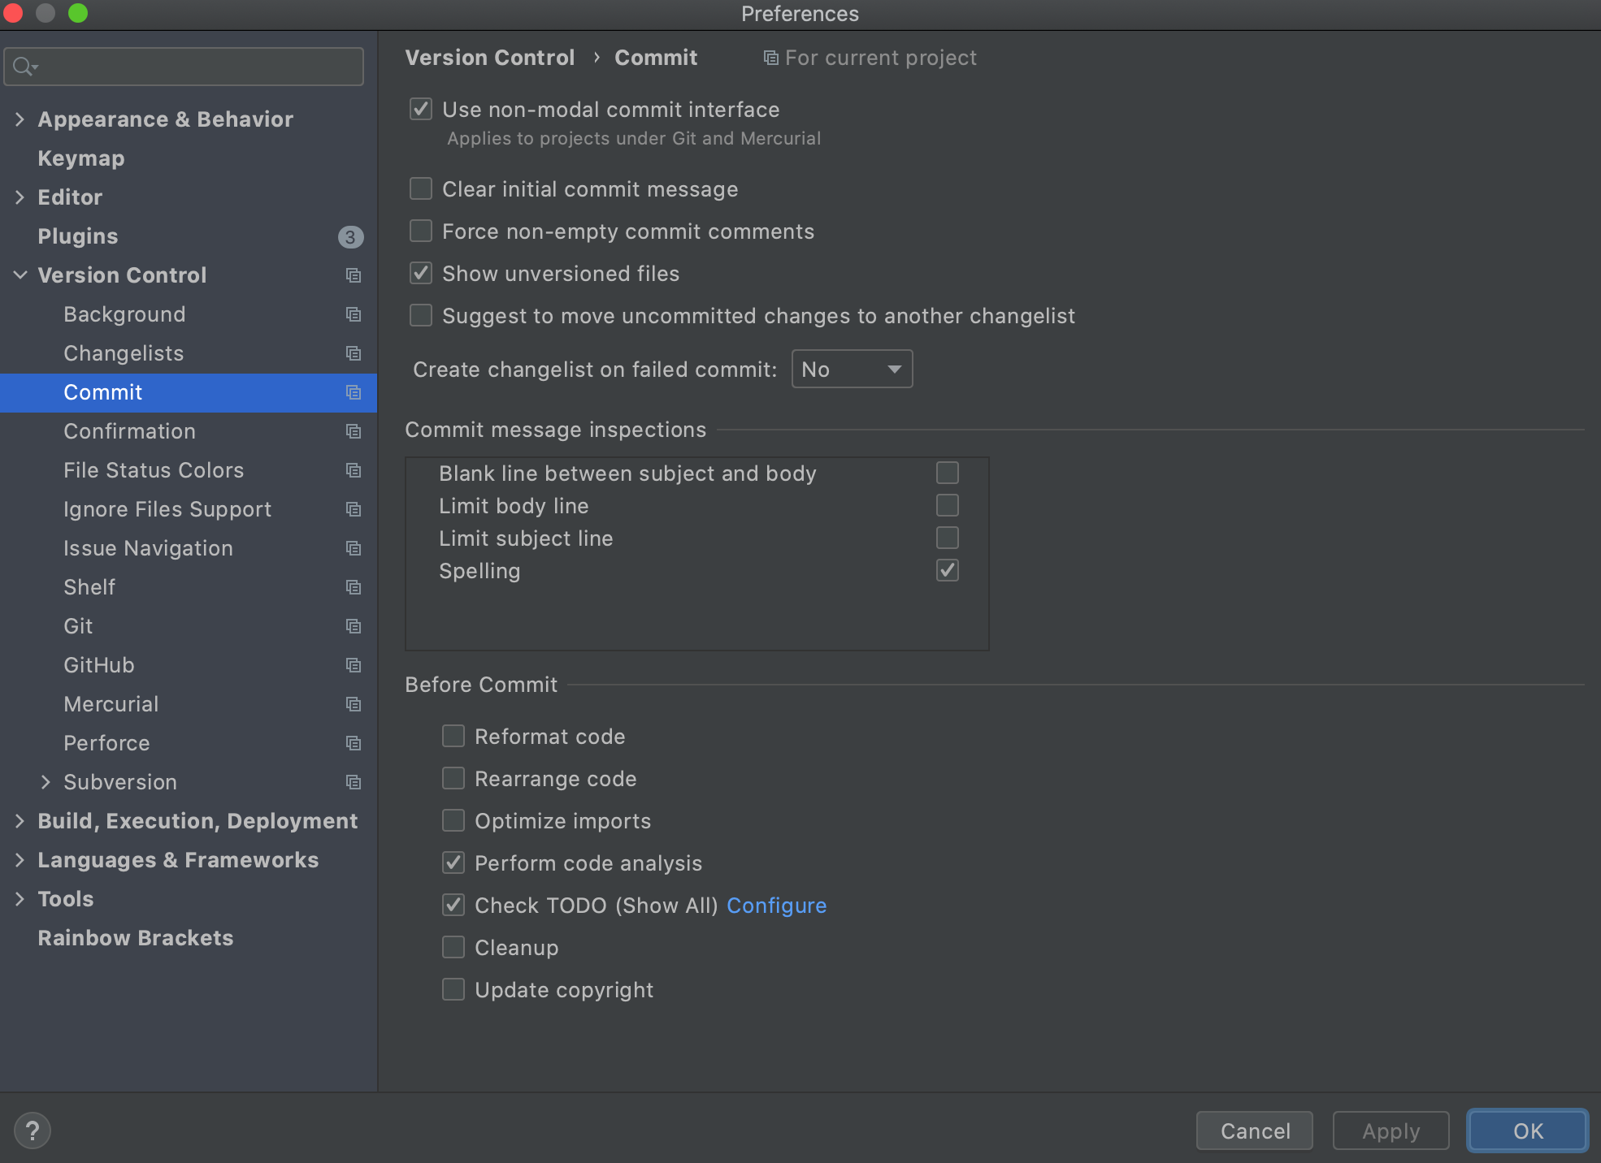Open the Keymap settings page
The width and height of the screenshot is (1601, 1163).
click(x=81, y=158)
